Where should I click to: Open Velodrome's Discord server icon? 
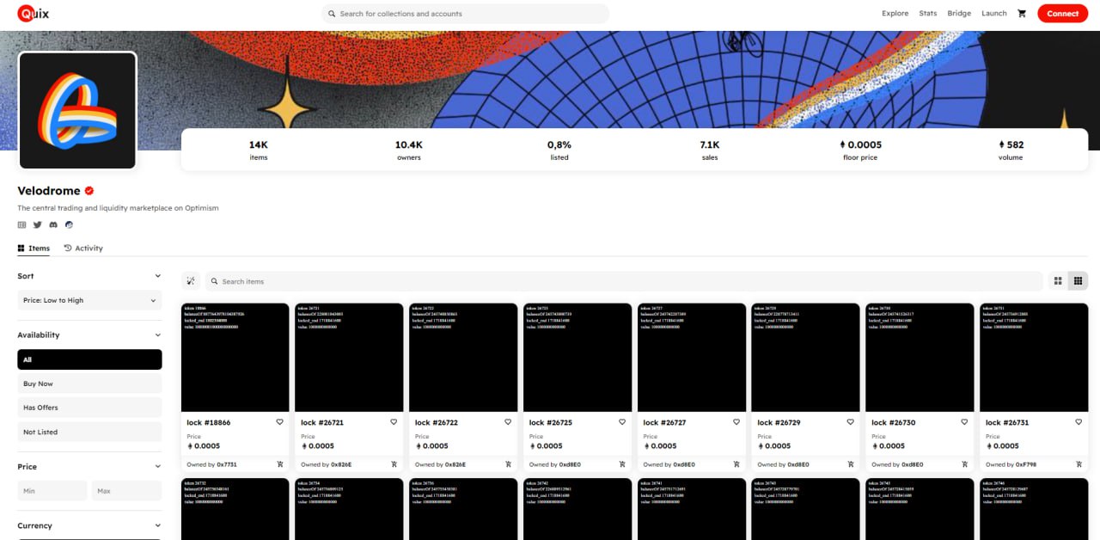click(x=53, y=224)
